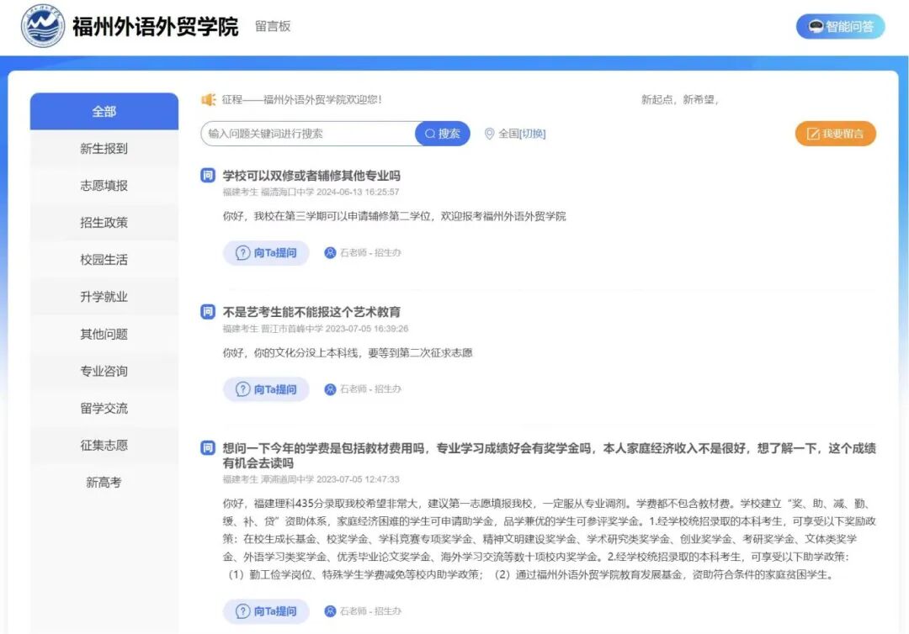
Task: Click 向Ta提问 under the 双修 question
Action: (266, 253)
